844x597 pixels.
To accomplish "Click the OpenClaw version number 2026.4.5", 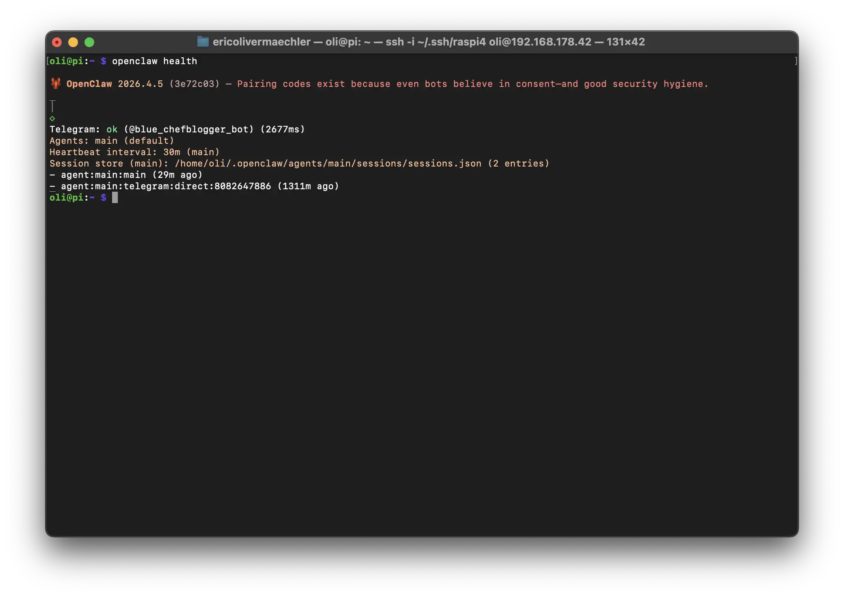I will [140, 84].
